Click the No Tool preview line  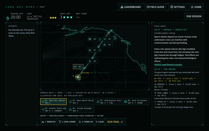tap(175, 80)
